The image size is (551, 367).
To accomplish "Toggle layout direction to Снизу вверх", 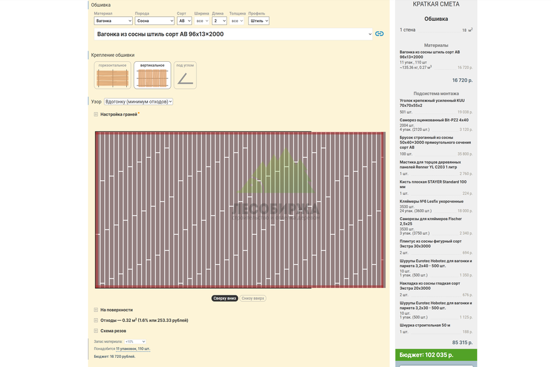I will pos(253,298).
